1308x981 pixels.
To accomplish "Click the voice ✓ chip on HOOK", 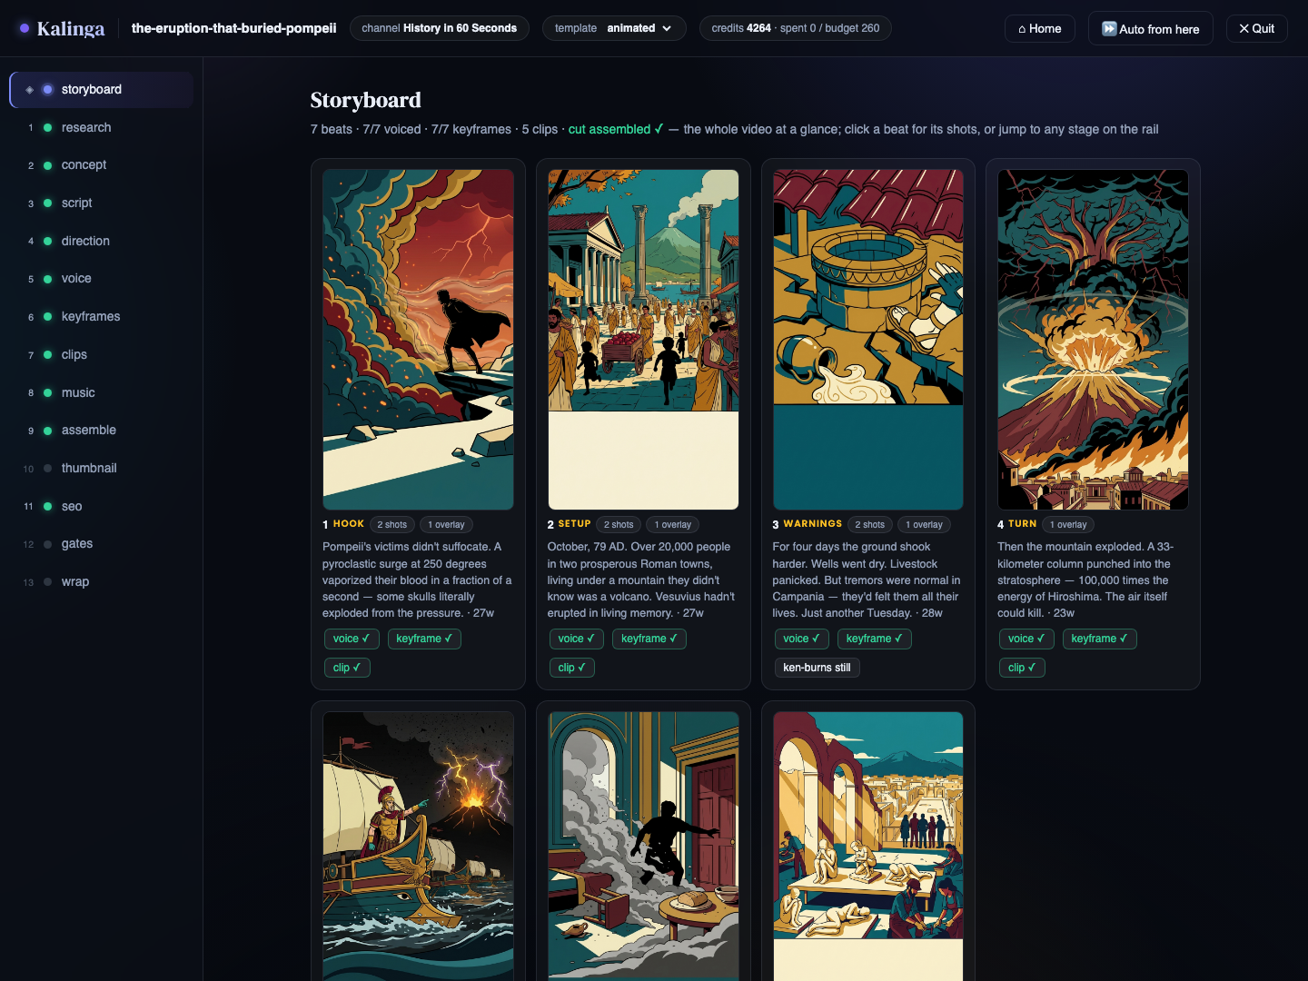I will pos(352,639).
